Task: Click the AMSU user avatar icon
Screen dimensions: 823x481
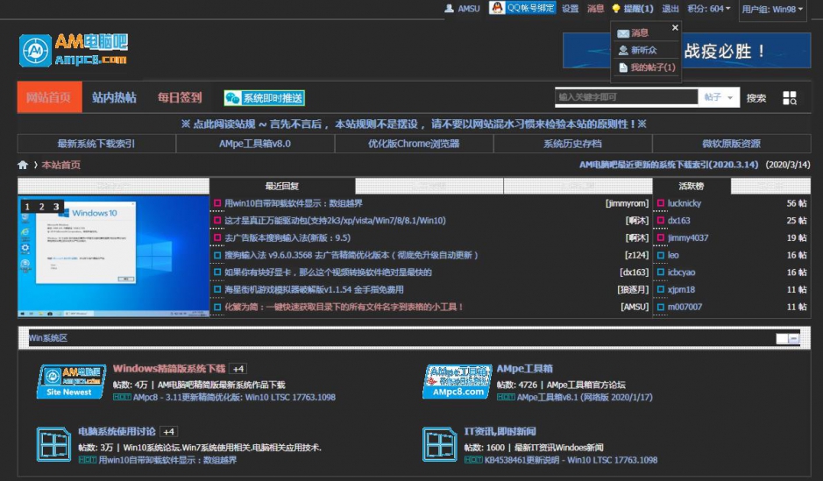Action: 450,9
